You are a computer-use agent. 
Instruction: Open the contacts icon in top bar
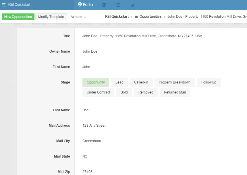pos(104,5)
